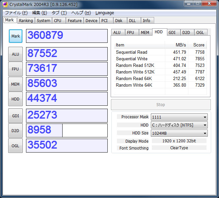219x198 pixels.
Task: Close the CrystalMark window
Action: [209, 3]
